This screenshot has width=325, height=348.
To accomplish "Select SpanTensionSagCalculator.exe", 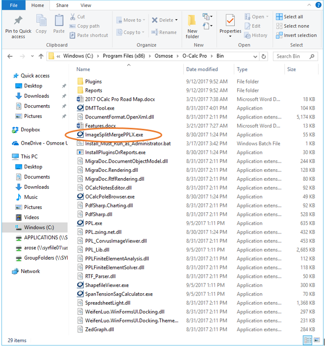I will pos(114,294).
